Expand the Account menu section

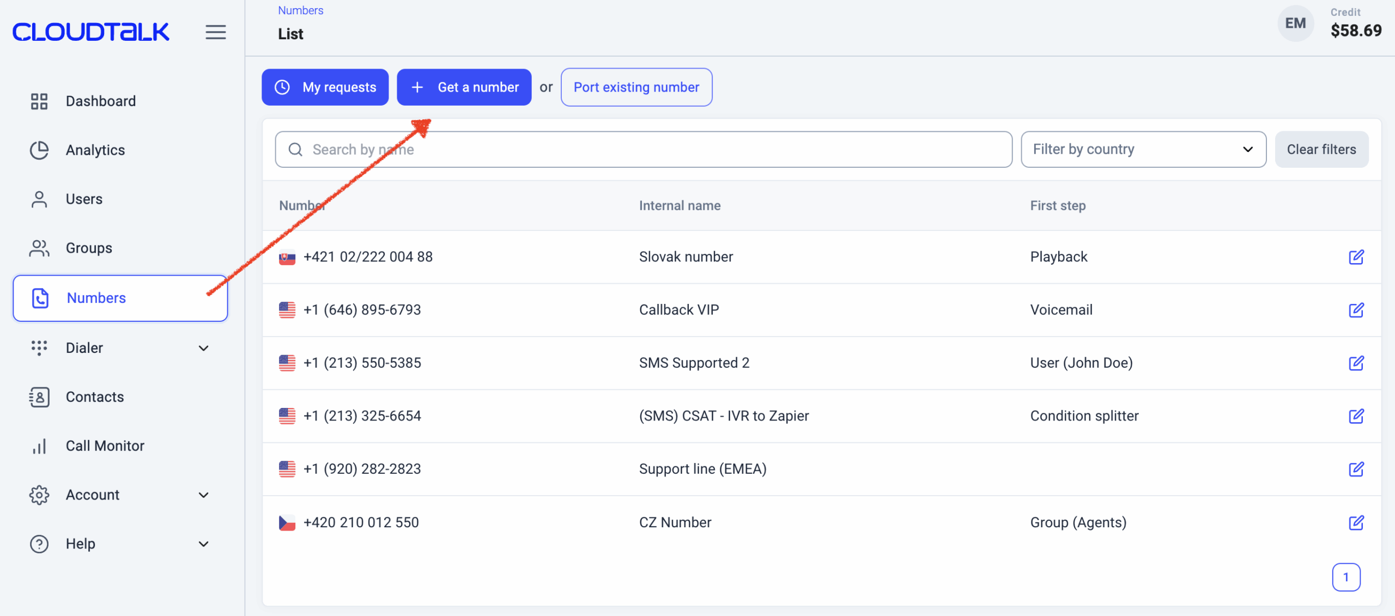point(203,495)
